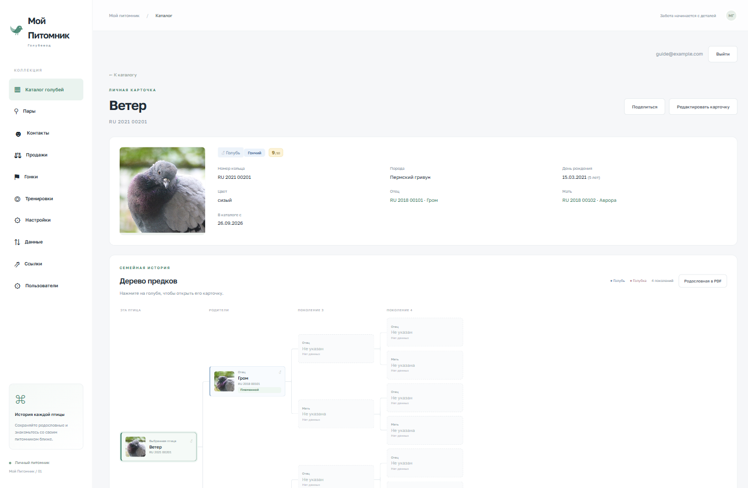Go back via К каталогу link
Screen dimensions: 748x488
click(x=123, y=75)
